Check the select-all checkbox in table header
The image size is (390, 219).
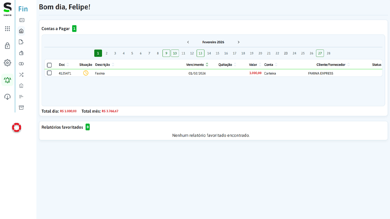(x=49, y=65)
